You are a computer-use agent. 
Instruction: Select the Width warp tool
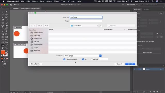[3, 31]
